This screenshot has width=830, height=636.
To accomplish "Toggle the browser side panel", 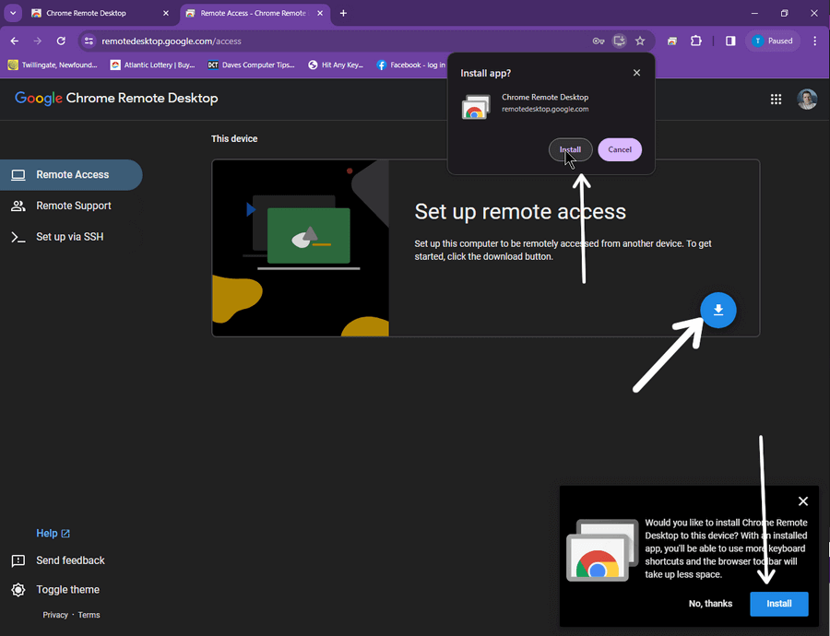I will coord(730,41).
